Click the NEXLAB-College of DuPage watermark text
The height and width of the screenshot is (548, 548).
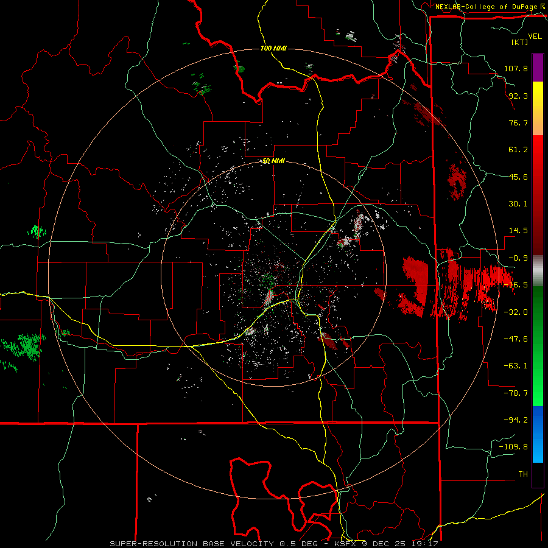click(486, 7)
